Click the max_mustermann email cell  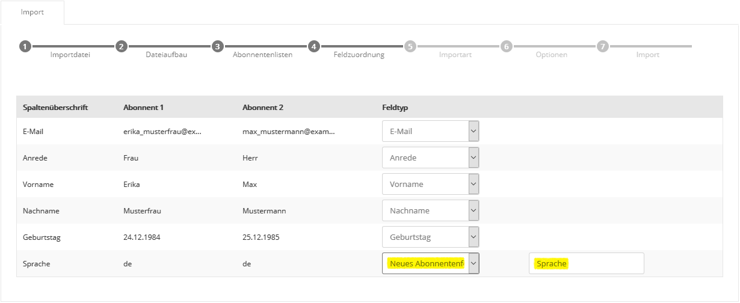pyautogui.click(x=288, y=131)
